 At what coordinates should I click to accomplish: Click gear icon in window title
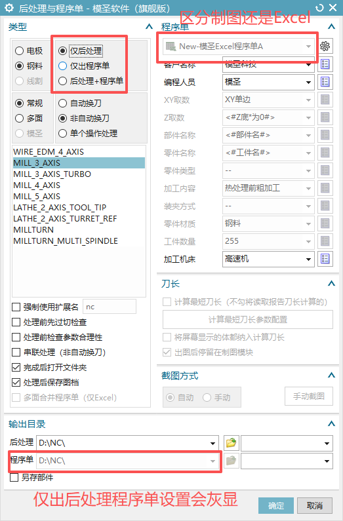click(9, 8)
